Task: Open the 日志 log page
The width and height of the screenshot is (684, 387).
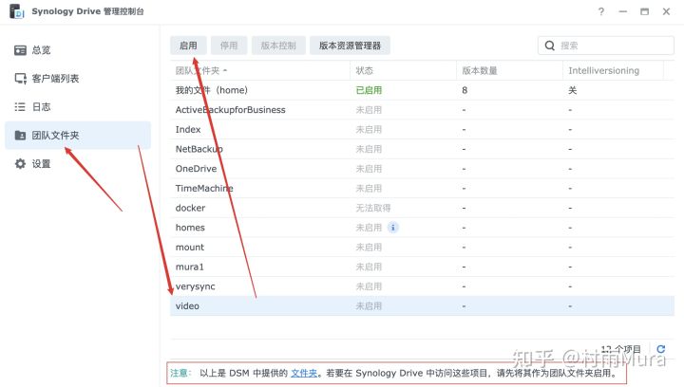Action: coord(78,107)
